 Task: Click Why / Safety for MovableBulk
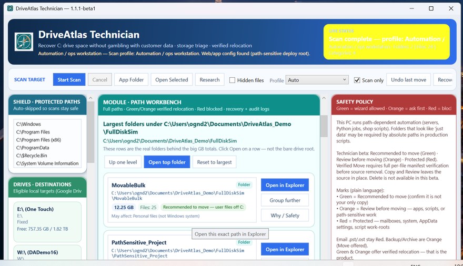[x=285, y=216]
